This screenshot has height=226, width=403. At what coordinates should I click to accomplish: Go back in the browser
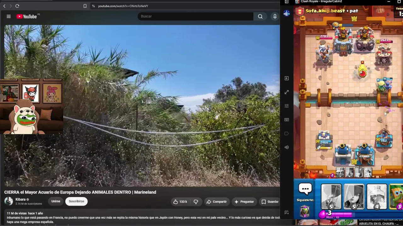(x=4, y=6)
